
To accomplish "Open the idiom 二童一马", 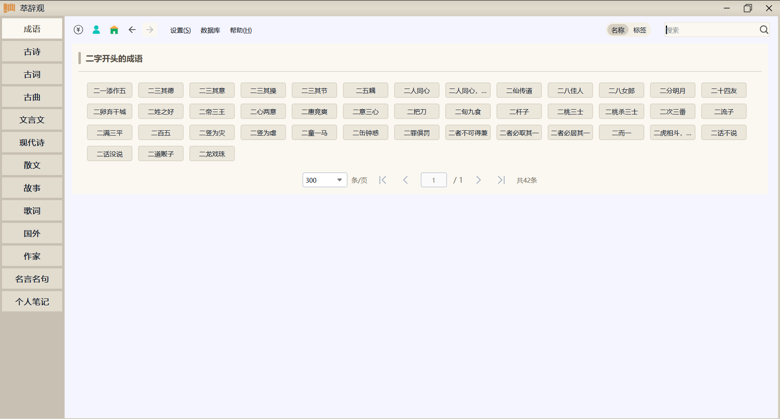I will click(x=314, y=133).
